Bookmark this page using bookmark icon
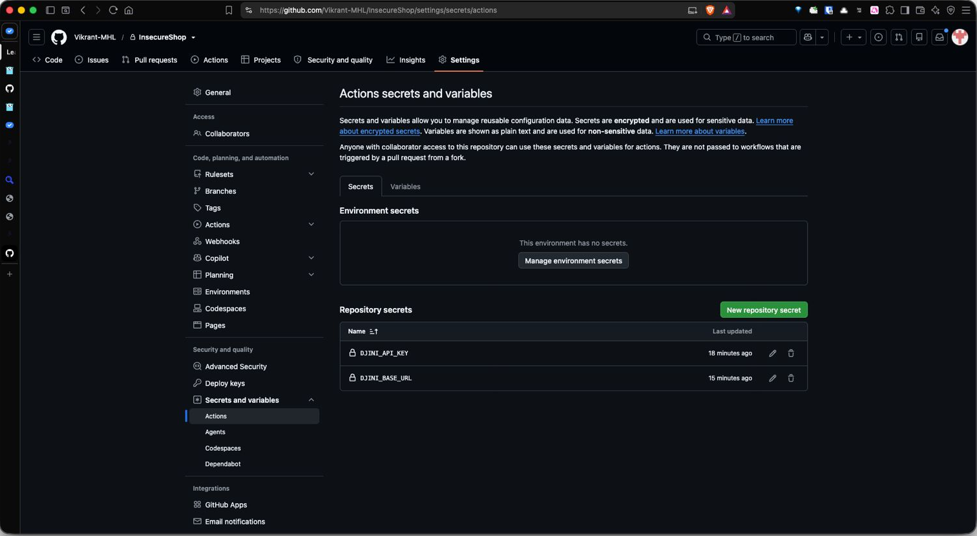 click(x=229, y=10)
